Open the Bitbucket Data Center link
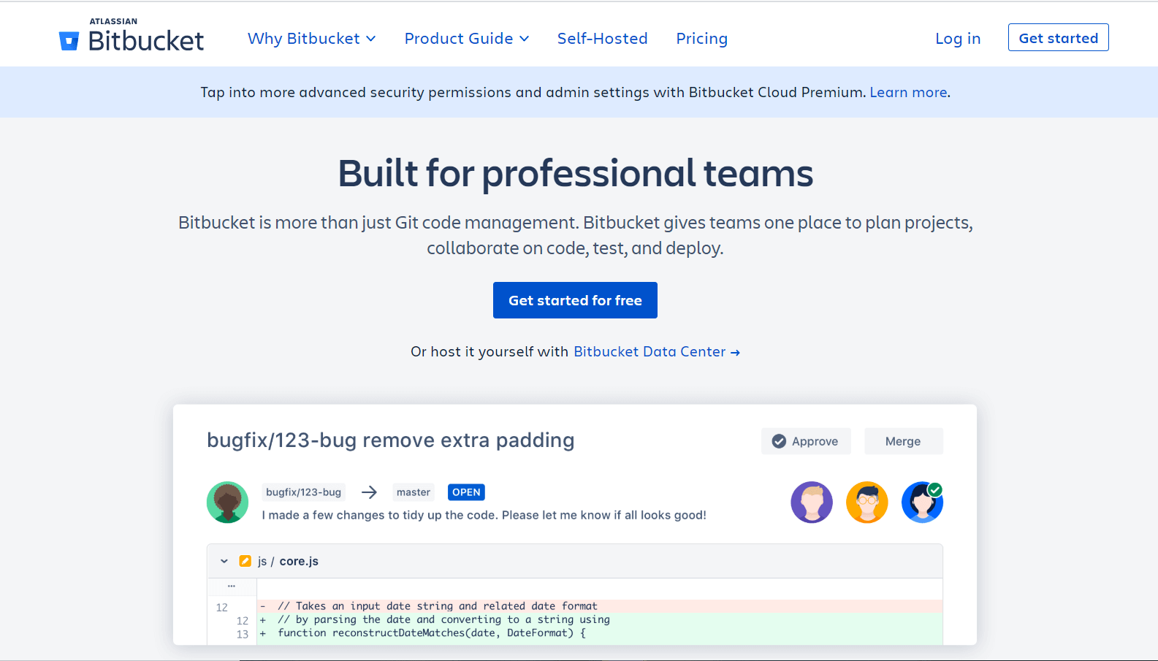1158x661 pixels. [x=657, y=352]
